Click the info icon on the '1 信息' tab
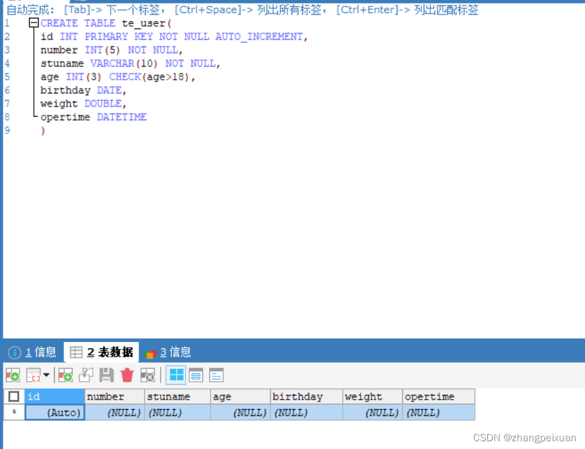This screenshot has width=585, height=449. pos(14,353)
